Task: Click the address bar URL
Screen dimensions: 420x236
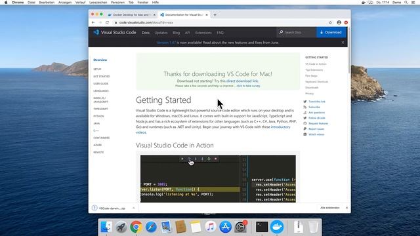Action: [x=146, y=23]
